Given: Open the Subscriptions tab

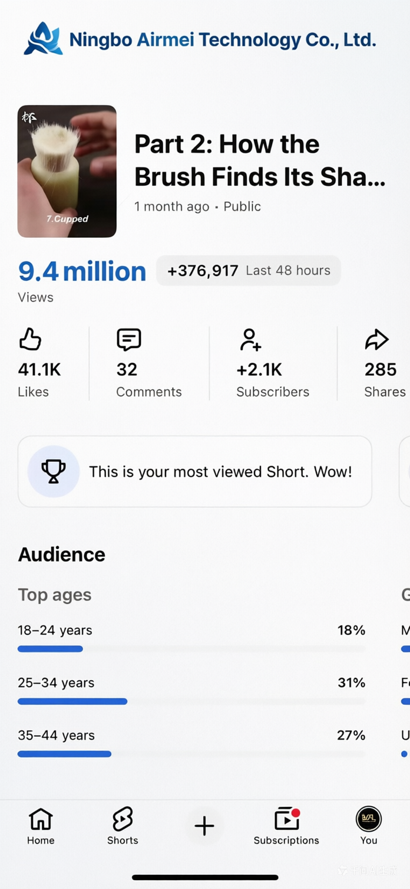Looking at the screenshot, I should pyautogui.click(x=286, y=826).
